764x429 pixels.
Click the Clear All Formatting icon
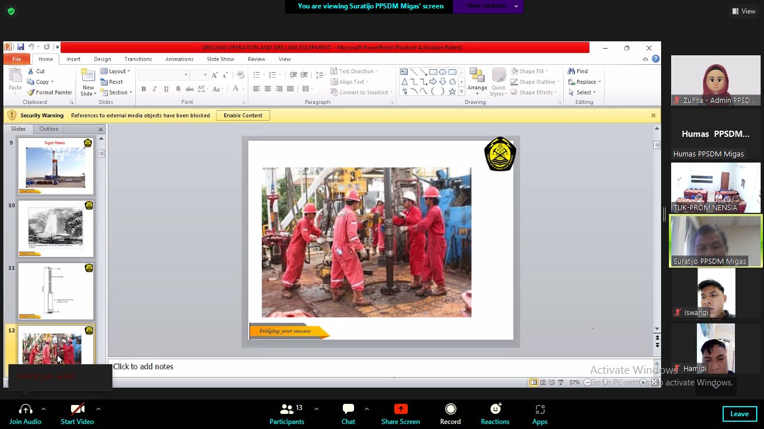(x=240, y=74)
